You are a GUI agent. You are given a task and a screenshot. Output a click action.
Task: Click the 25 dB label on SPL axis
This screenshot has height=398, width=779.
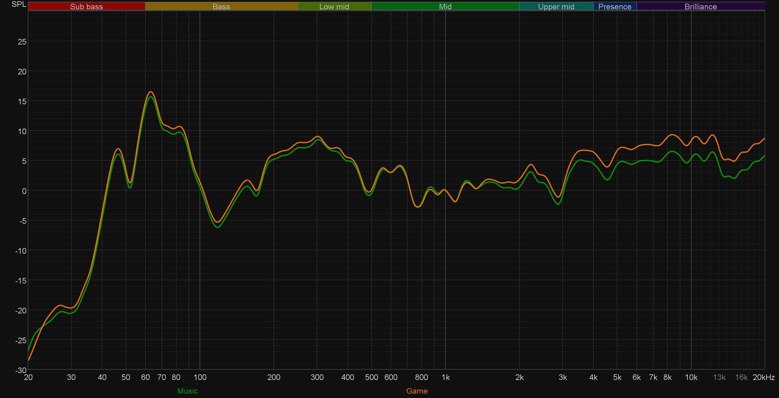pyautogui.click(x=22, y=42)
